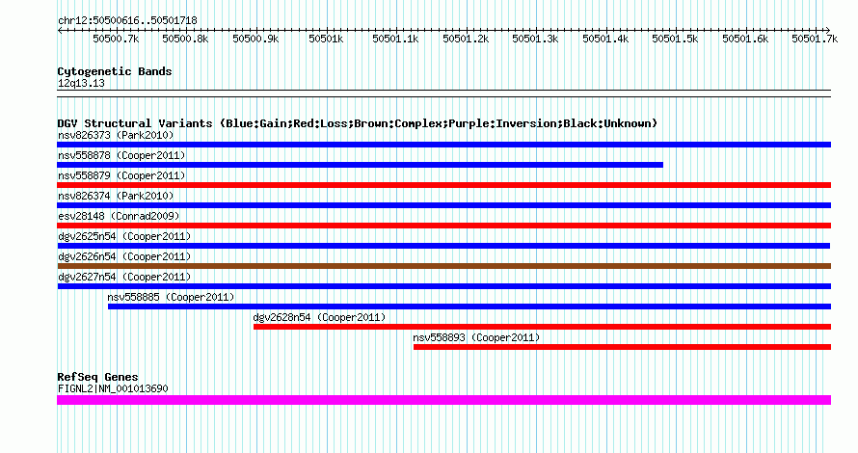Open the nsv826374 (Park2010) variant label
The height and width of the screenshot is (453, 858).
[116, 196]
